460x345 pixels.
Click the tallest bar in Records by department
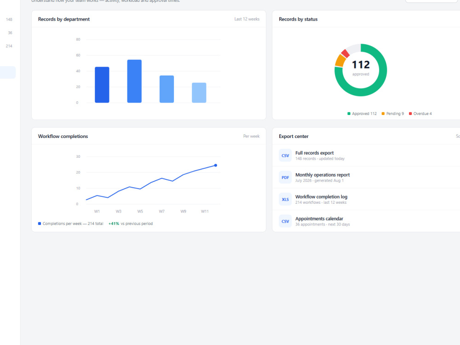click(x=134, y=81)
